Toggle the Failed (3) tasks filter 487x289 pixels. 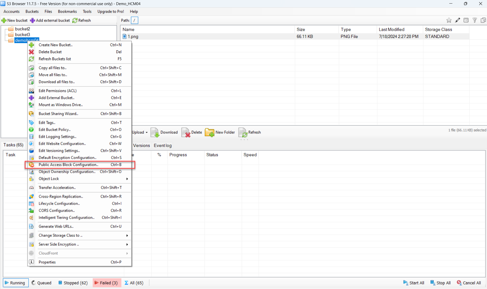click(106, 283)
